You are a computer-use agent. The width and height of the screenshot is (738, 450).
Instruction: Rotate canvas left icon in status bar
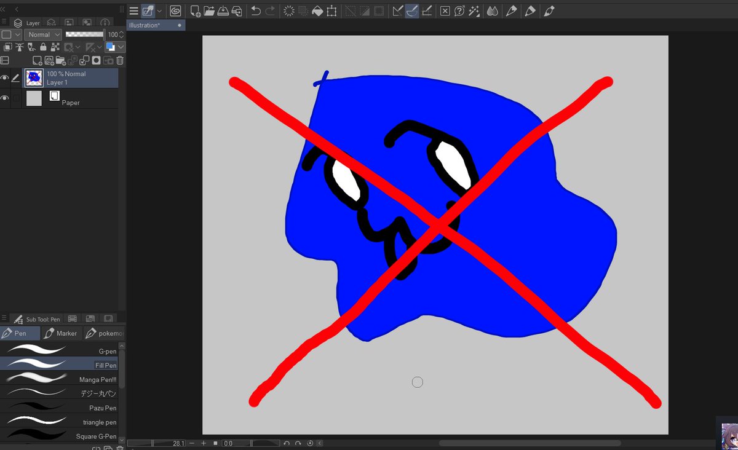[287, 443]
